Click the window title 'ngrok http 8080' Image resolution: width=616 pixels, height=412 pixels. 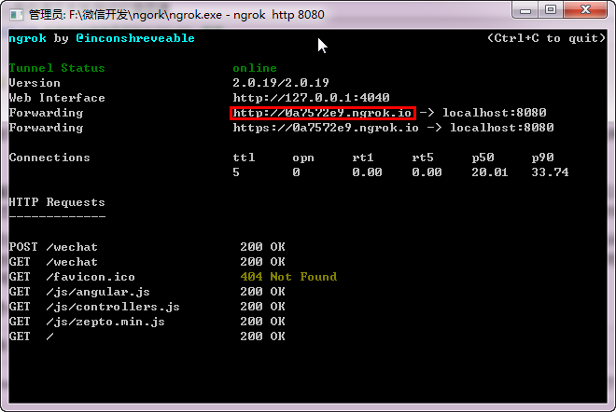click(x=279, y=15)
